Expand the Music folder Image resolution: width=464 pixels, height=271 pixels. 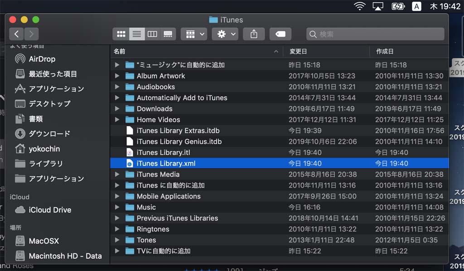pyautogui.click(x=117, y=207)
